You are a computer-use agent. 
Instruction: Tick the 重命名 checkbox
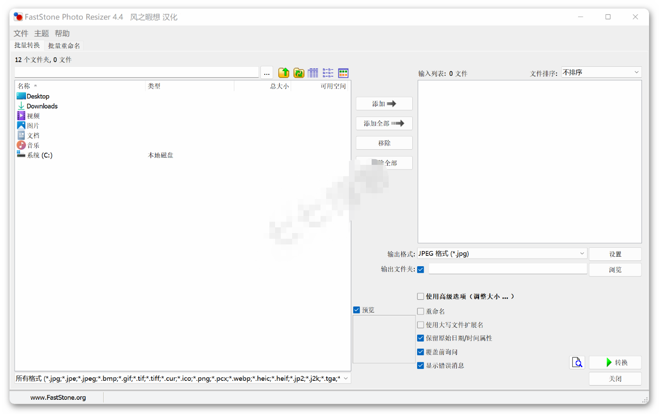pyautogui.click(x=420, y=311)
